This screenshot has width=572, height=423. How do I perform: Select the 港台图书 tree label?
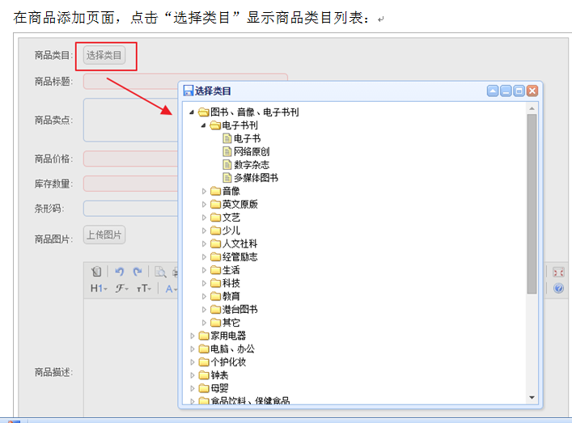pos(239,310)
